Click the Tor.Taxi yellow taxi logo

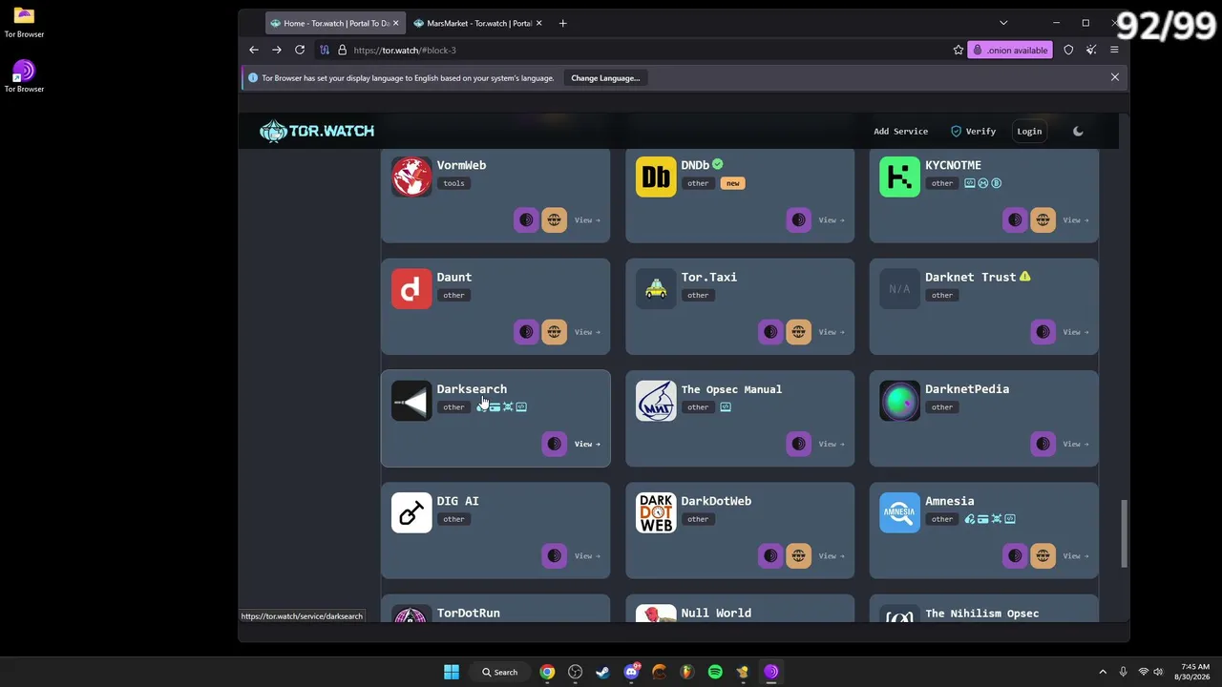(656, 288)
